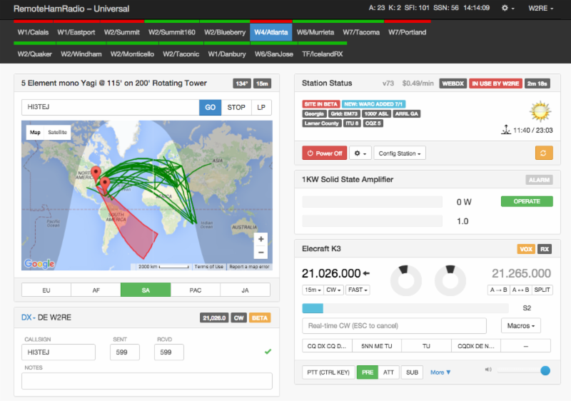This screenshot has height=401, width=571.
Task: Click the green checkmark in DX log
Action: (268, 351)
